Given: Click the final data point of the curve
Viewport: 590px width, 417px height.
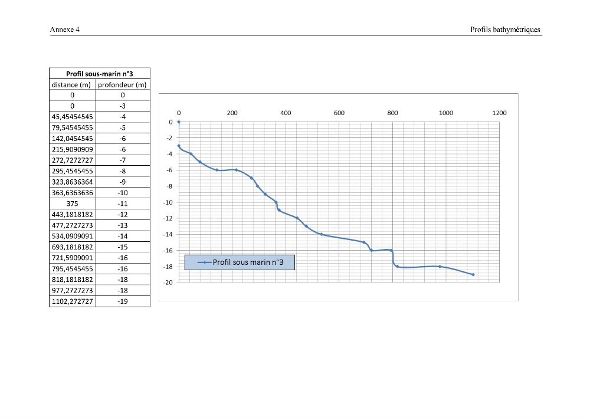Looking at the screenshot, I should tap(473, 274).
